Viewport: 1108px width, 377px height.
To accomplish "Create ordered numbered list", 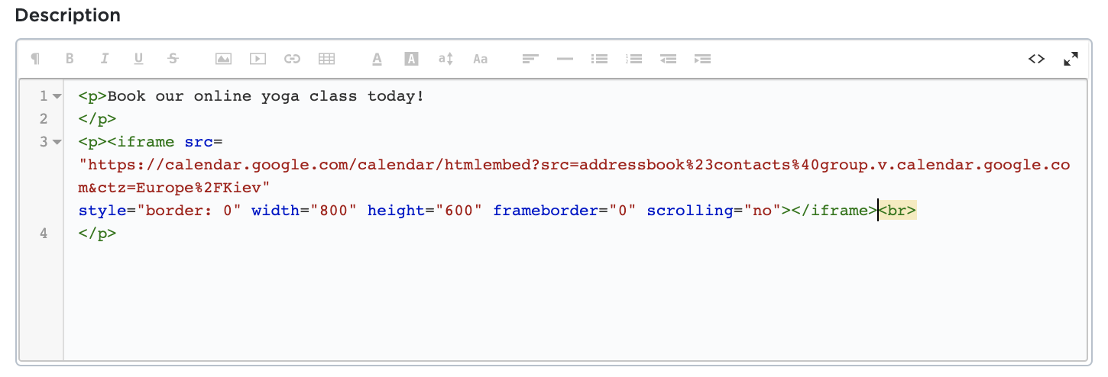I will [633, 59].
